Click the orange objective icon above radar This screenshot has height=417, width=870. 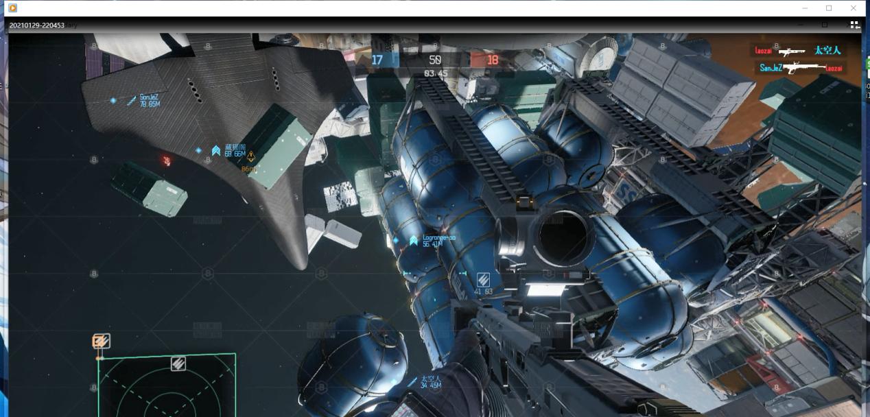102,341
